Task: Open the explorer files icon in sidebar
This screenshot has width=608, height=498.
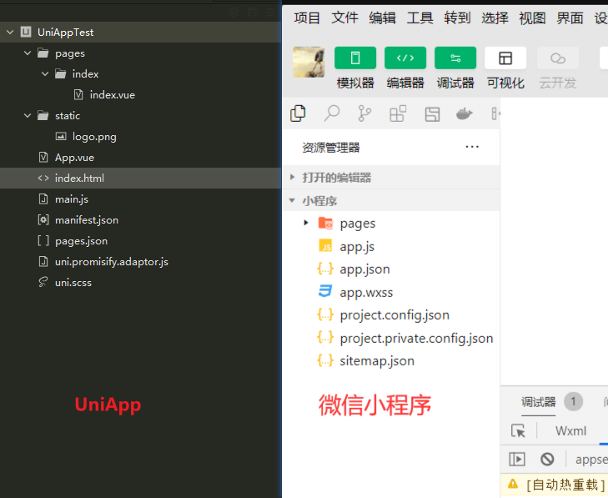Action: click(x=298, y=113)
